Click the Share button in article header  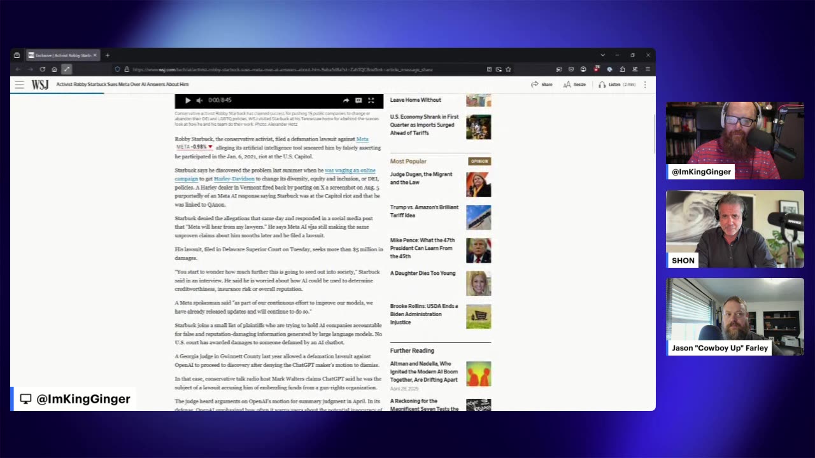pos(542,84)
